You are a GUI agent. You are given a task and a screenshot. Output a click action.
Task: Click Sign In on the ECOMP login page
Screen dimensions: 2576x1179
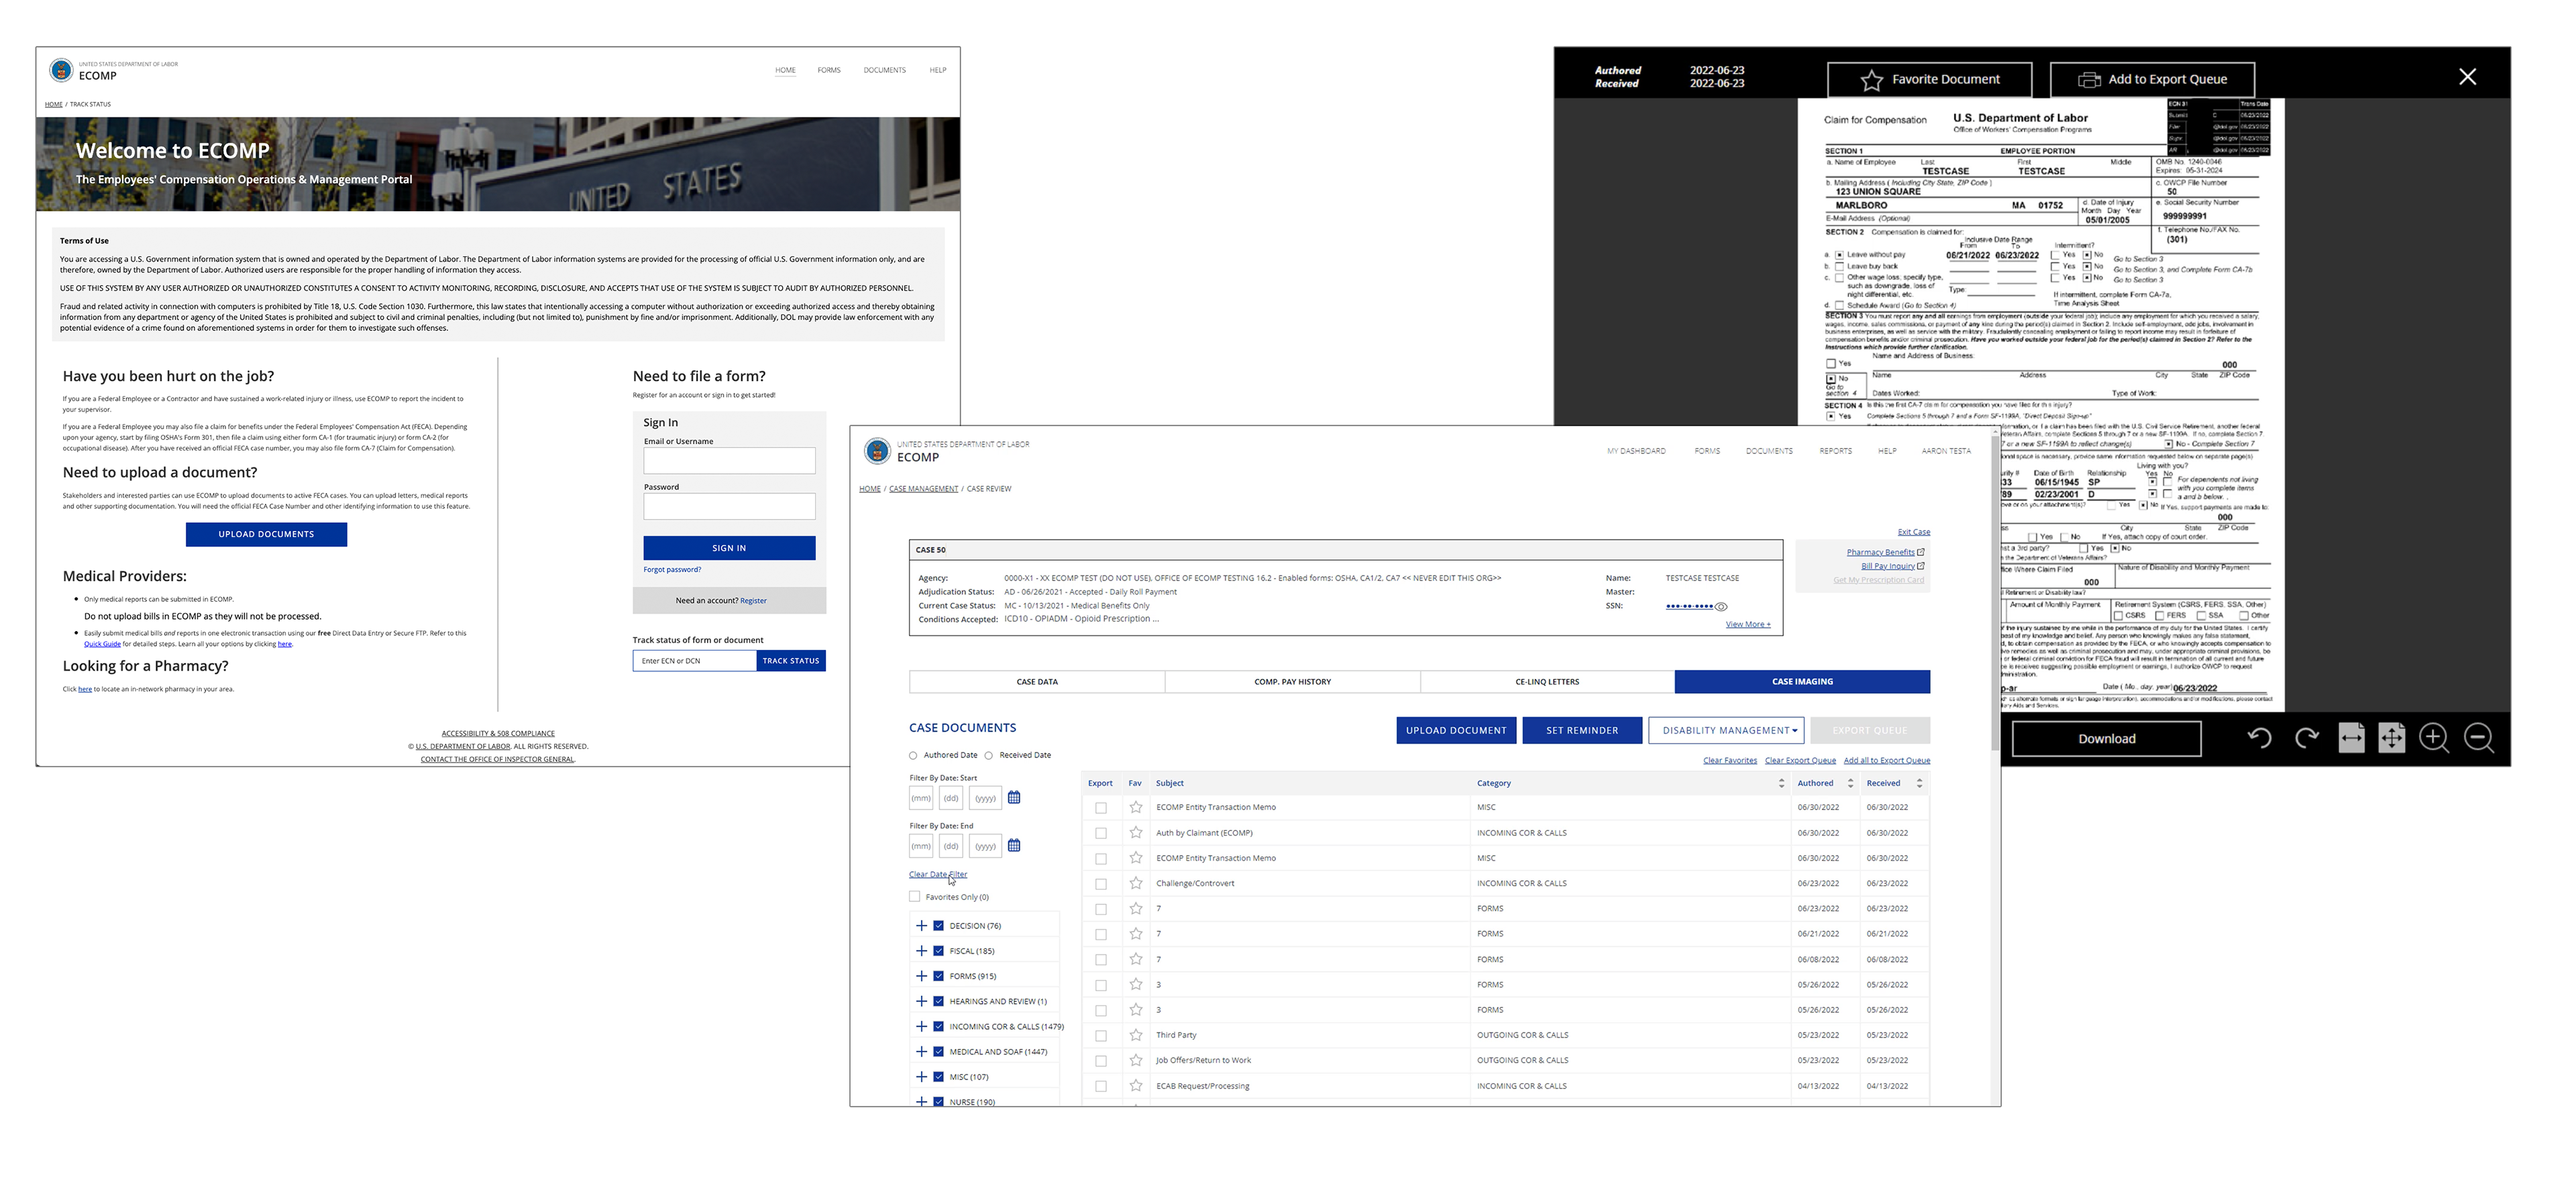click(729, 548)
